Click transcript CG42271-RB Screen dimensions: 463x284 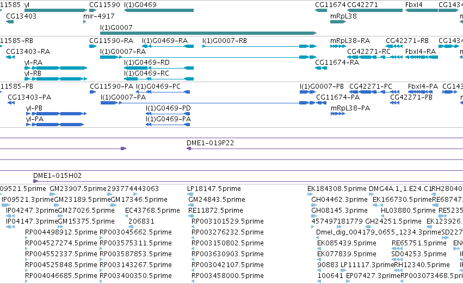[x=407, y=41]
